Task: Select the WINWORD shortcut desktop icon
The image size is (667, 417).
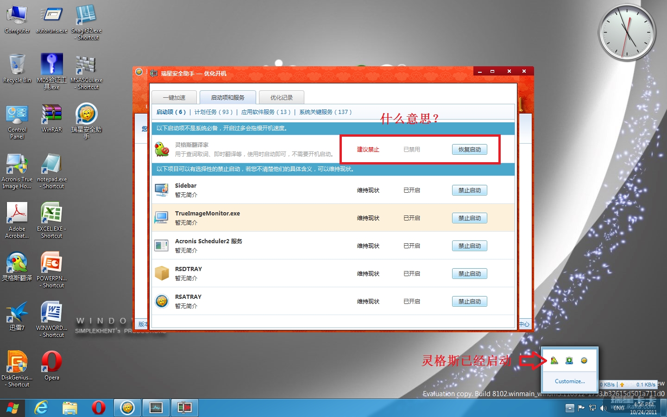Action: pyautogui.click(x=51, y=320)
